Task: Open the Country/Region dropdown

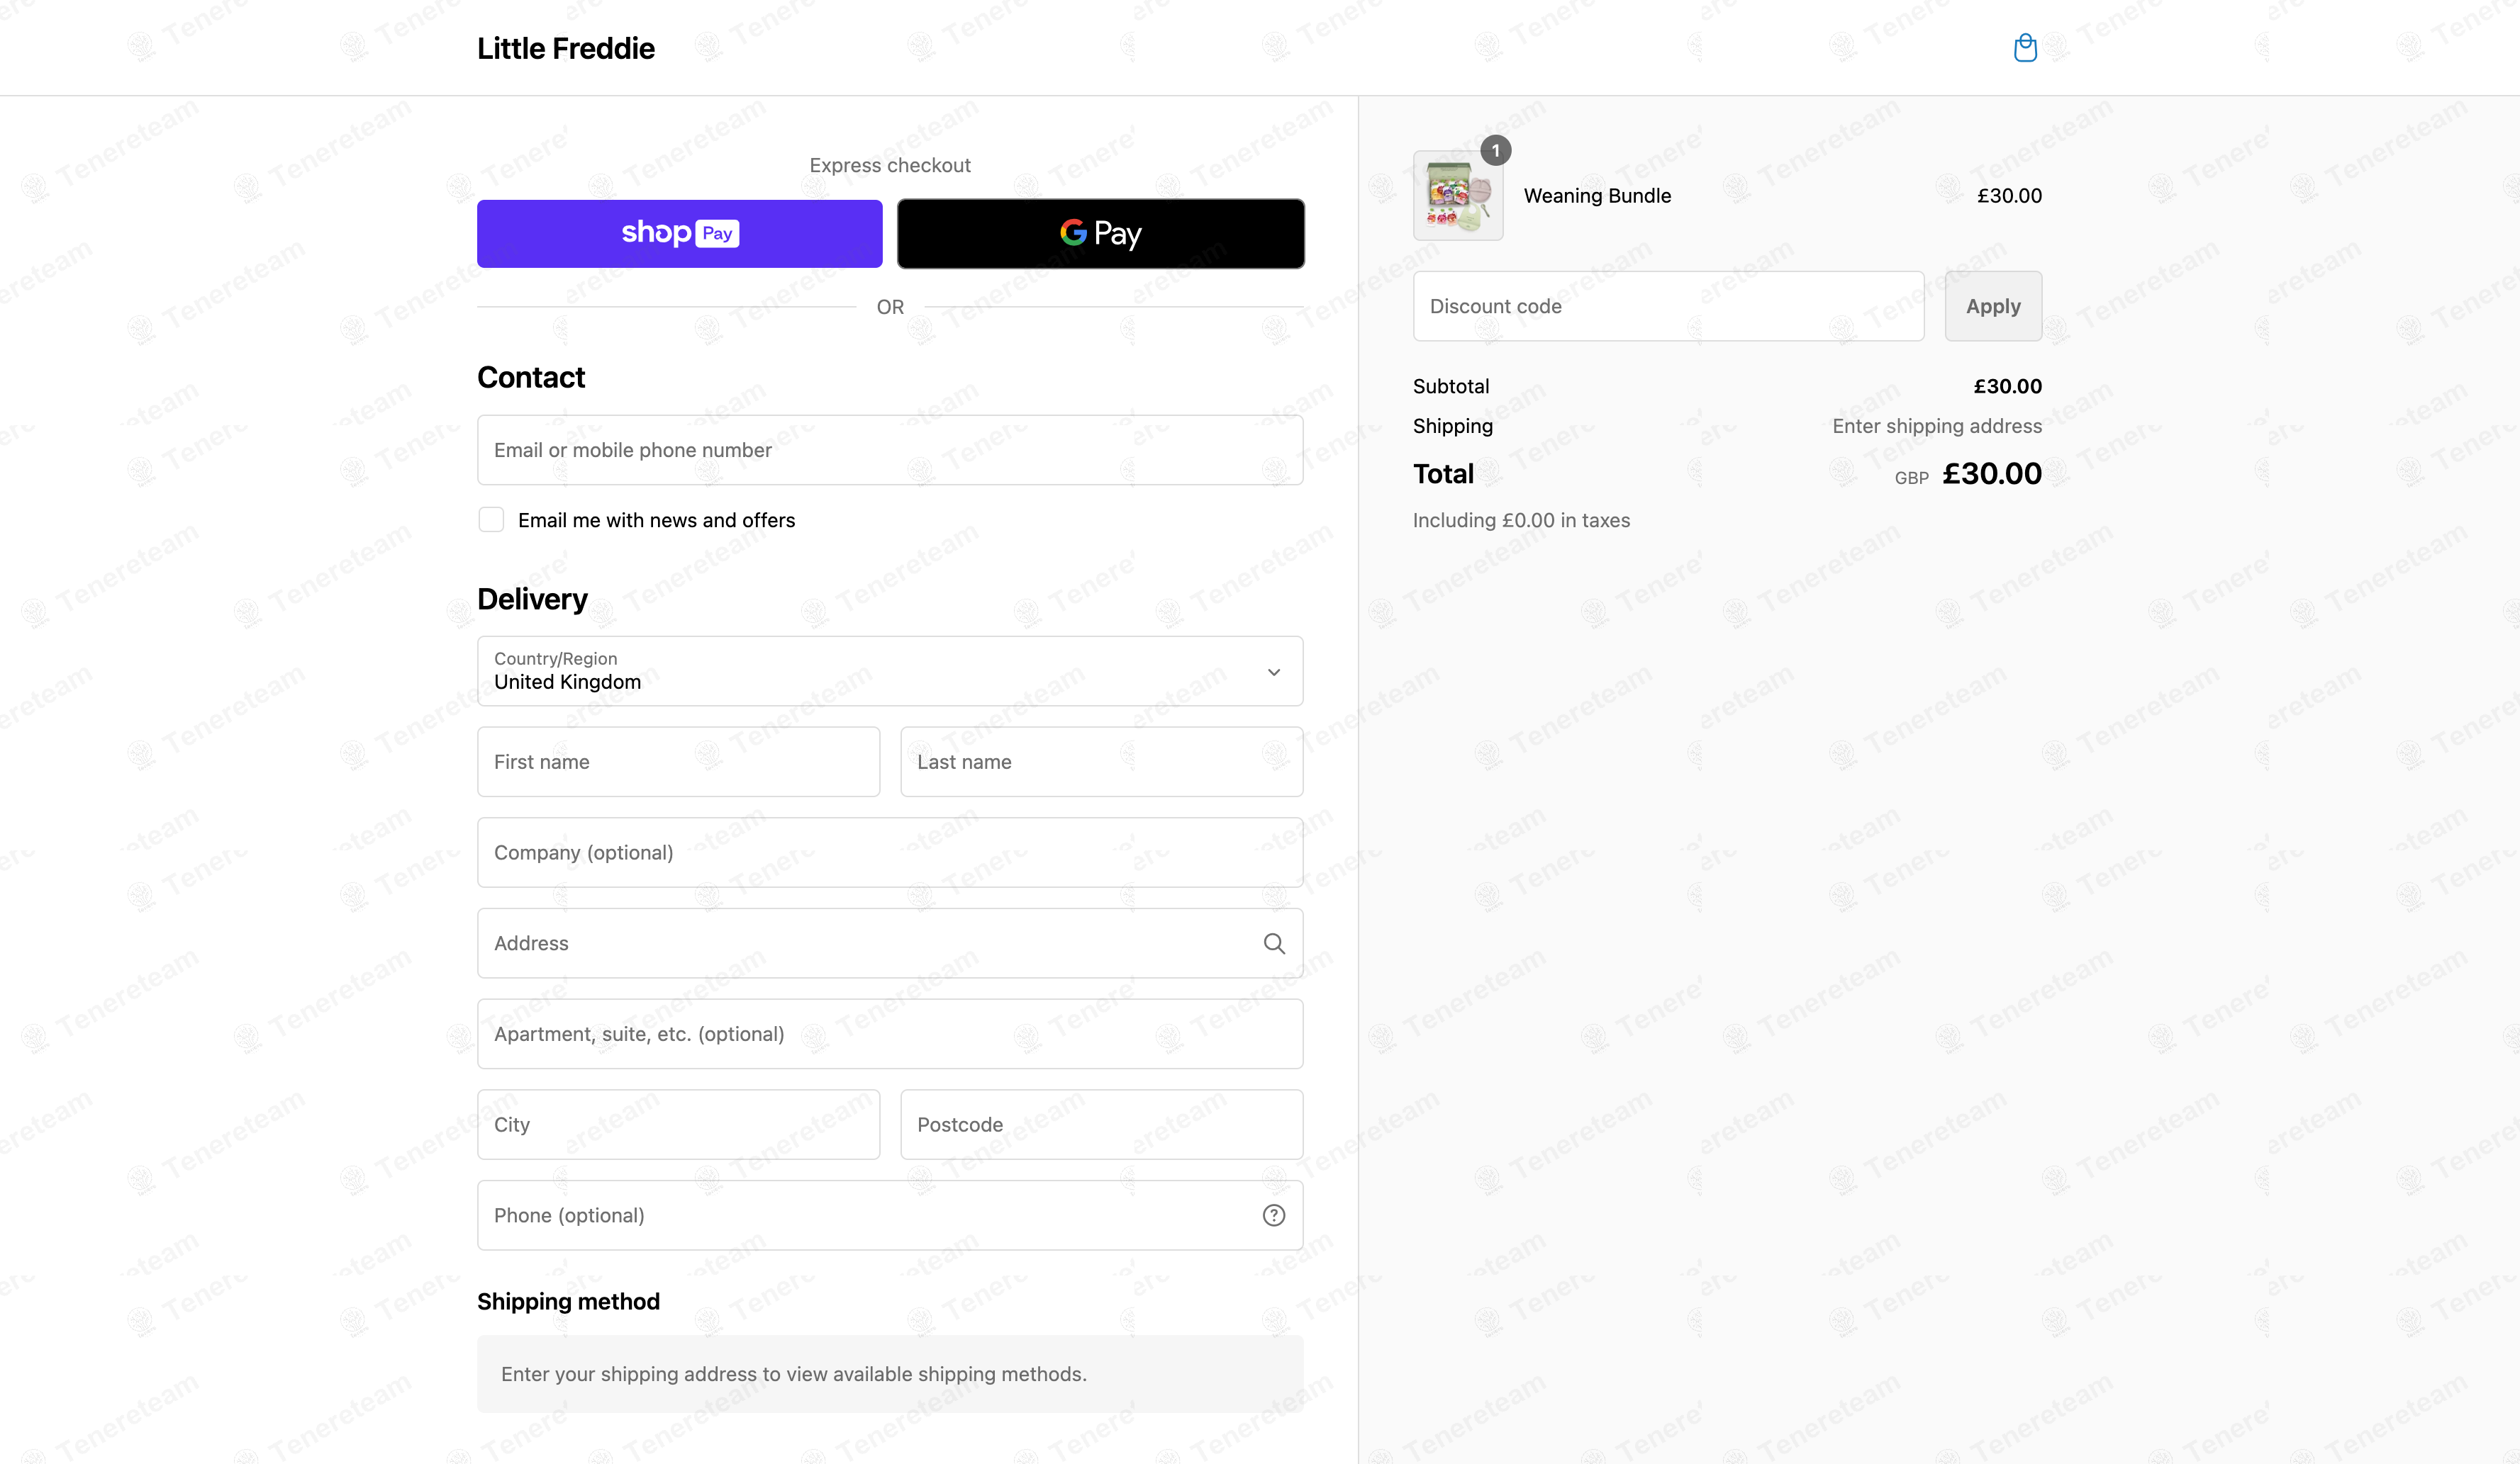Action: [890, 672]
